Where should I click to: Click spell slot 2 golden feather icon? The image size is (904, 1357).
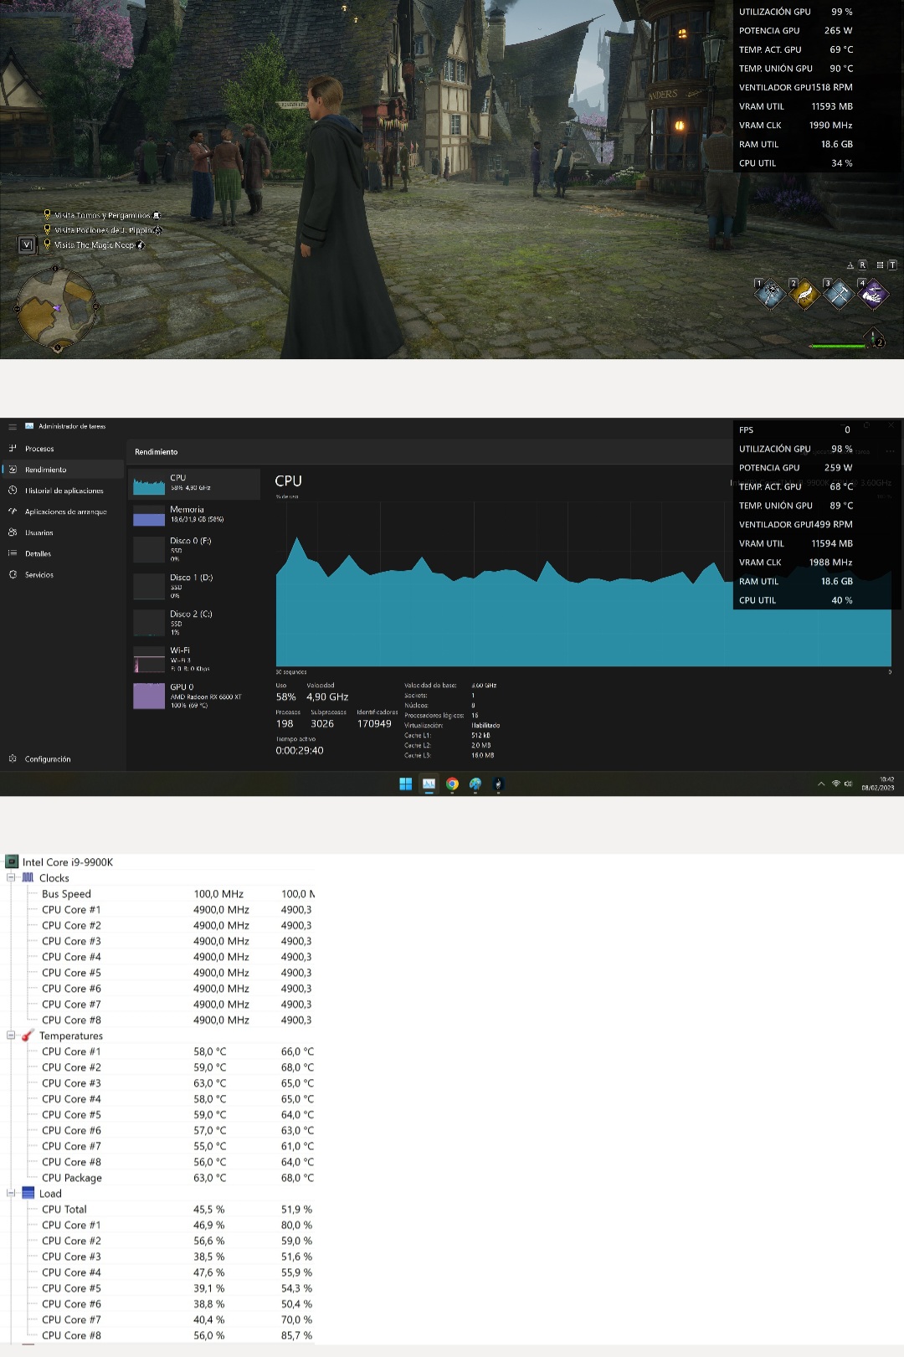point(804,295)
